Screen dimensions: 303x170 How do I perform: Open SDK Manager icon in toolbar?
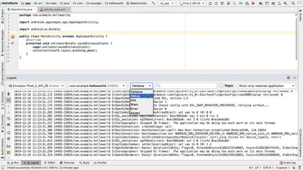285,3
